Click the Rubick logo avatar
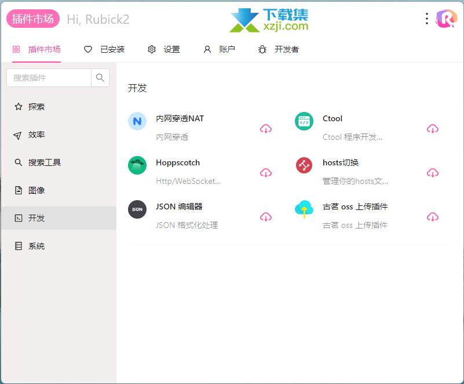This screenshot has height=384, width=464. (x=446, y=19)
